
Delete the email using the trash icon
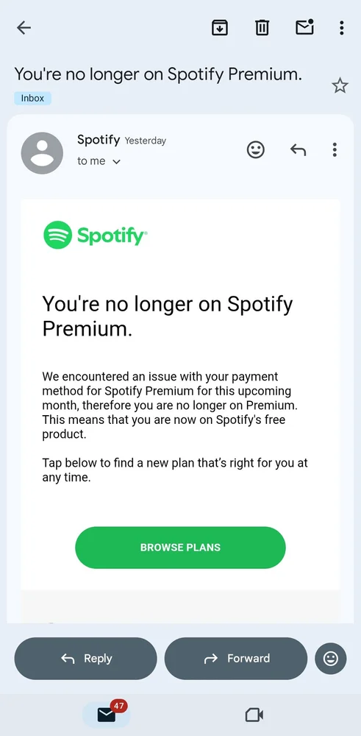click(x=262, y=28)
